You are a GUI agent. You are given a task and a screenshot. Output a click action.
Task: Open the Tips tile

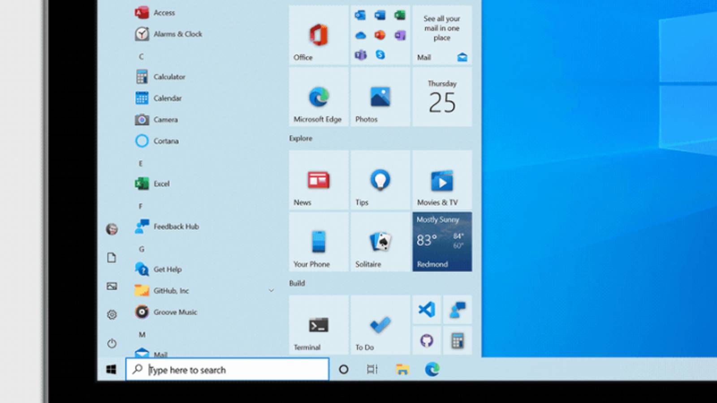tap(380, 180)
